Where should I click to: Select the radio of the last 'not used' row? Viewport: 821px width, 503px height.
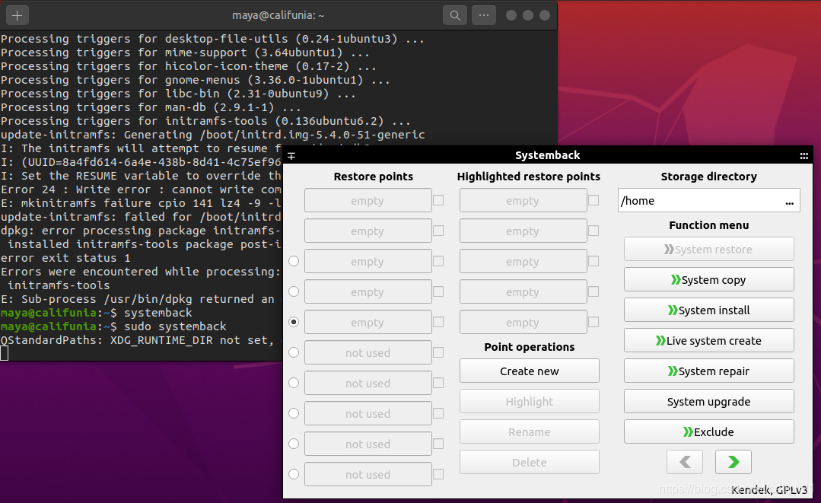(x=294, y=473)
